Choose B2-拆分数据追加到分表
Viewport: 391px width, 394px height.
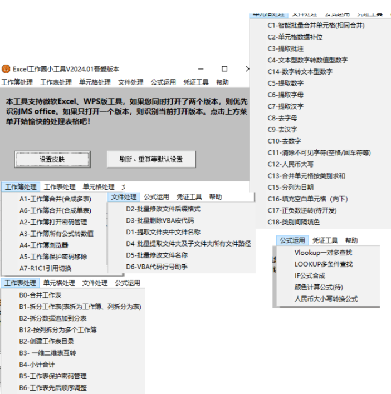click(53, 318)
